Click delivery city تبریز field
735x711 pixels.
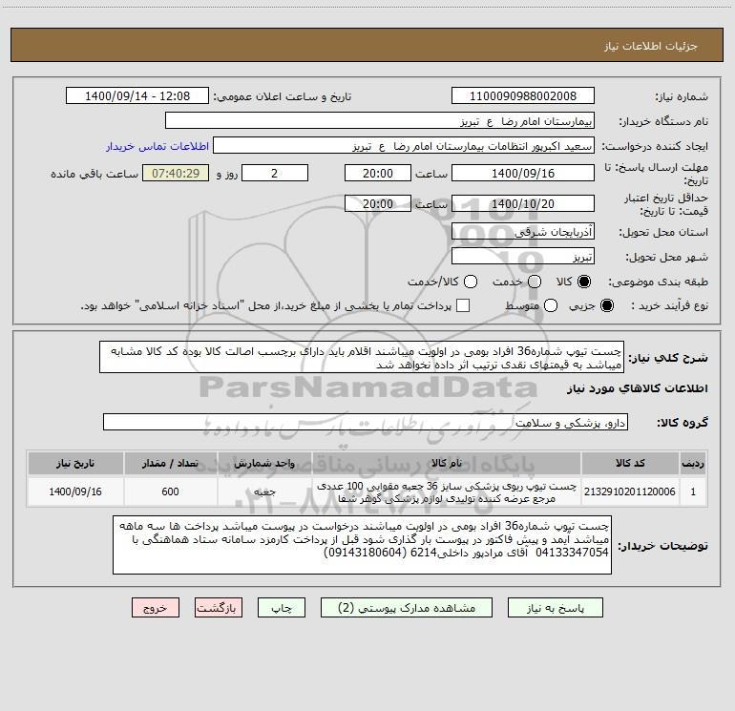click(523, 257)
